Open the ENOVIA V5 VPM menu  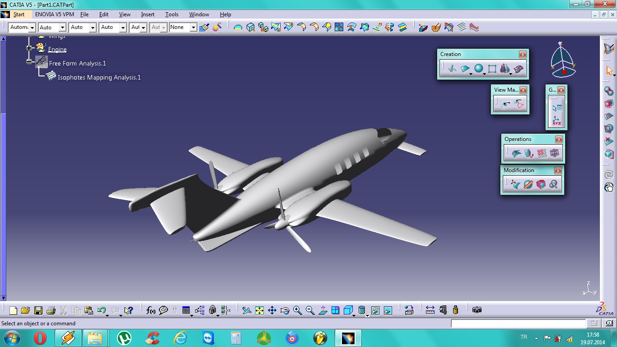click(55, 14)
